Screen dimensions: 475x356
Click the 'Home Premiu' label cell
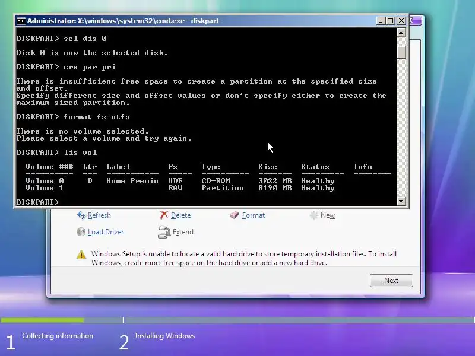click(x=132, y=181)
